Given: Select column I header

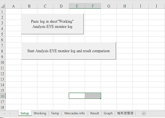Looking at the screenshot, I should (x=141, y=6).
